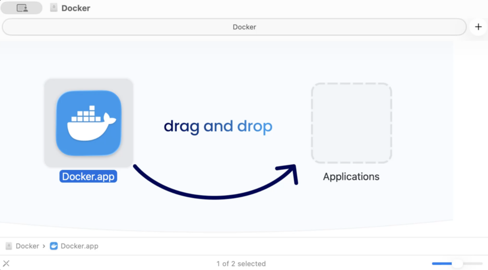Click the Docker window title text

[76, 8]
